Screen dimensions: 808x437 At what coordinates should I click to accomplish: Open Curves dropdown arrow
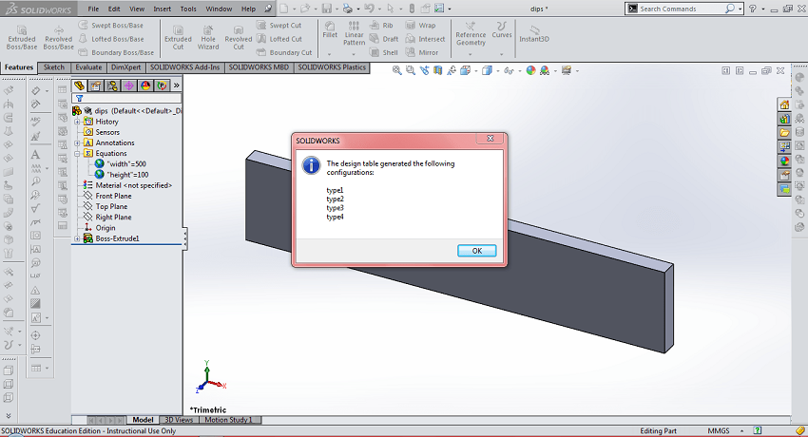(x=501, y=54)
